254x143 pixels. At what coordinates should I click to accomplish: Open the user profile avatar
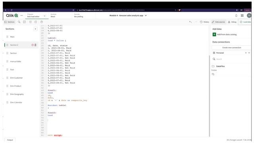[249, 15]
